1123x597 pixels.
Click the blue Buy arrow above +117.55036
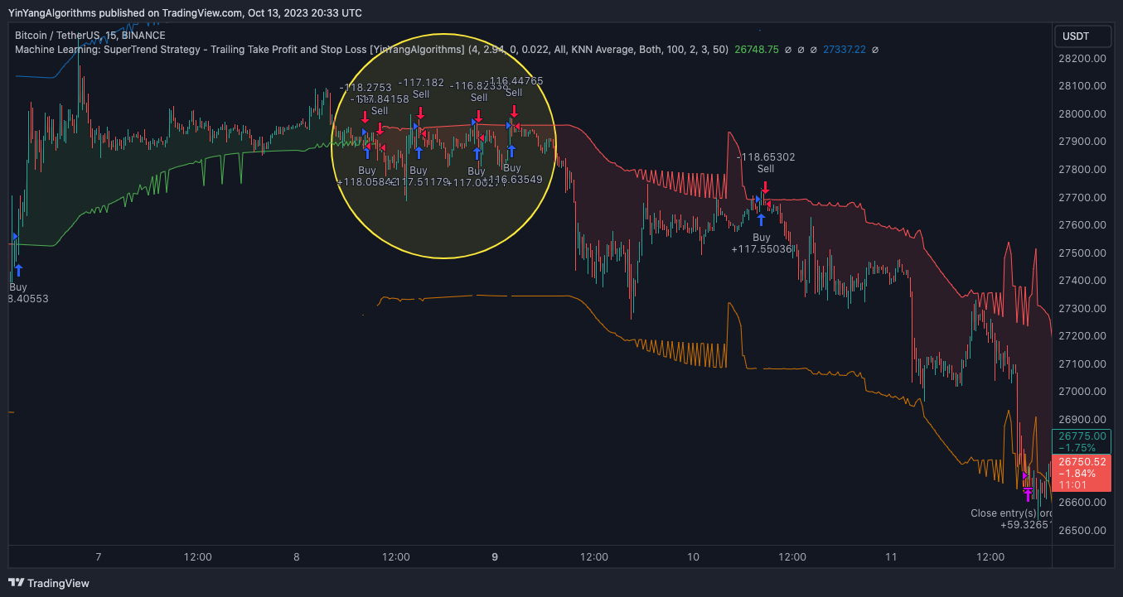tap(761, 219)
